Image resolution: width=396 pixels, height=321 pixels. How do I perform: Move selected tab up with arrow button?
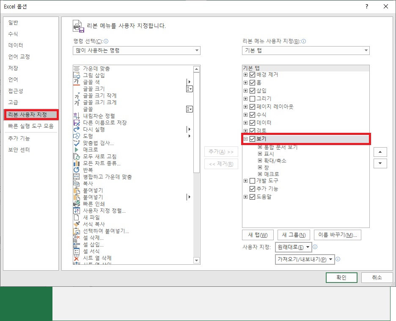point(380,152)
